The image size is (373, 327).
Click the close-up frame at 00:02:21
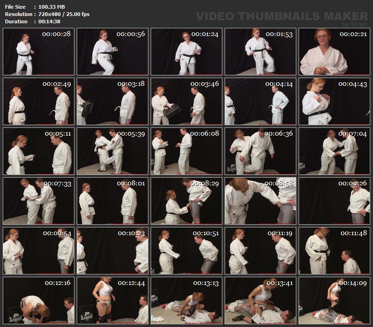pos(335,52)
